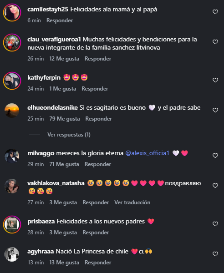Open camiiestayh25's profile picture

click(12, 13)
